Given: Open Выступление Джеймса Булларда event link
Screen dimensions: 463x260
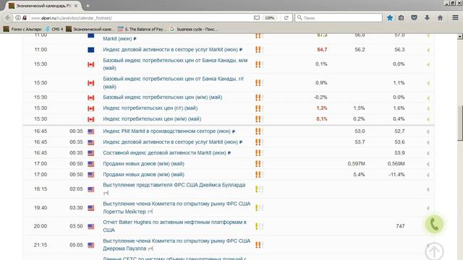Looking at the screenshot, I should click(174, 185).
